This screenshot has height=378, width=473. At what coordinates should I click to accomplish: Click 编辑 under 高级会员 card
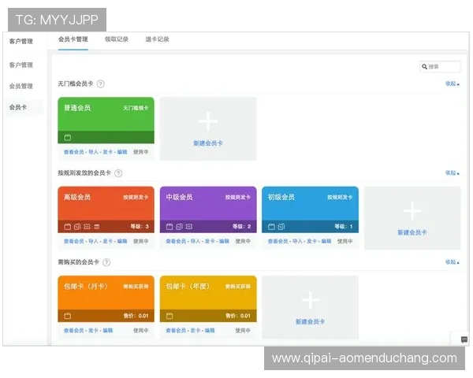tap(122, 241)
